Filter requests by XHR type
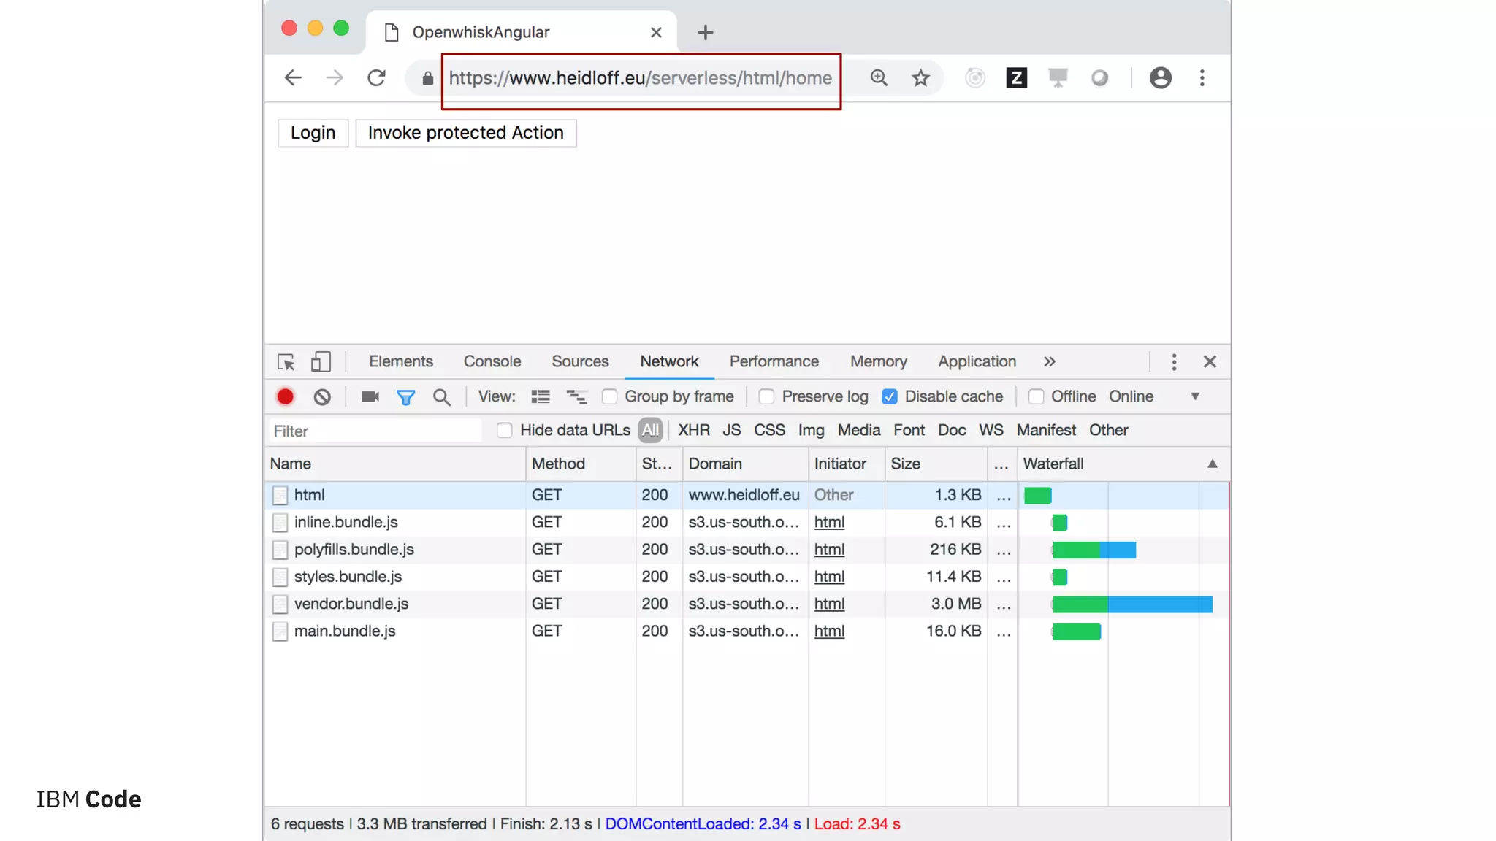The width and height of the screenshot is (1496, 841). click(x=693, y=430)
